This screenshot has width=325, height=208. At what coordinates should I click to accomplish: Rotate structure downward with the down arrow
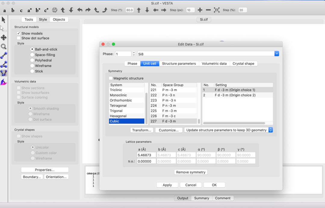click(x=71, y=10)
